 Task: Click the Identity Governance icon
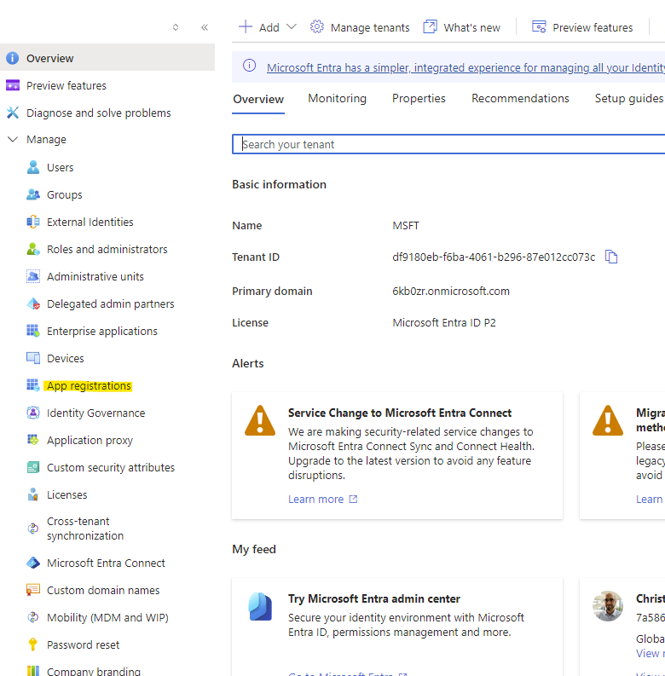(x=33, y=413)
